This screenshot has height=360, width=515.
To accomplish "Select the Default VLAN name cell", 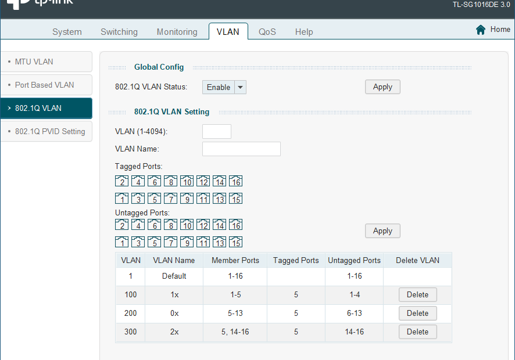I will coord(174,276).
